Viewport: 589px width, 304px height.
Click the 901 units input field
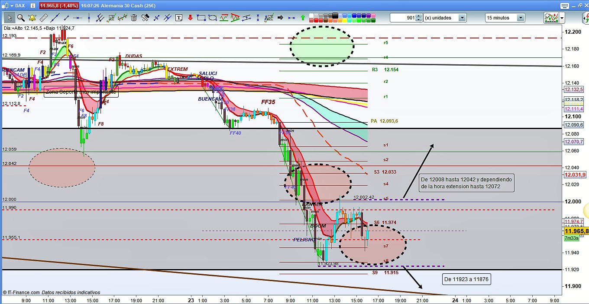(402, 18)
